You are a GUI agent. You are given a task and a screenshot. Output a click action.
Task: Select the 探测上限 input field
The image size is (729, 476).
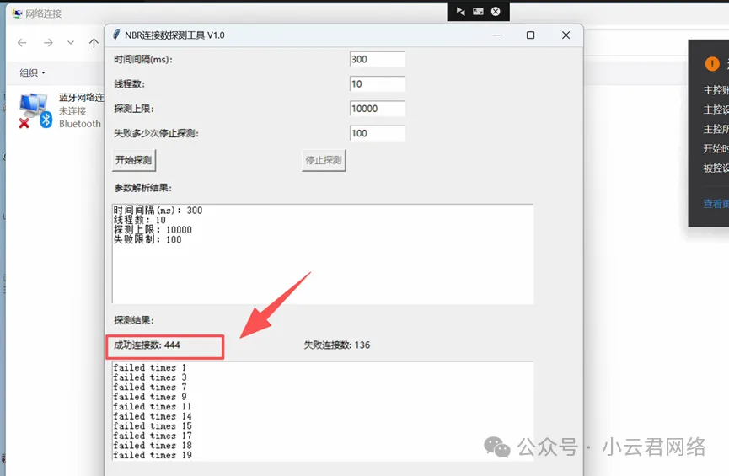tap(377, 109)
